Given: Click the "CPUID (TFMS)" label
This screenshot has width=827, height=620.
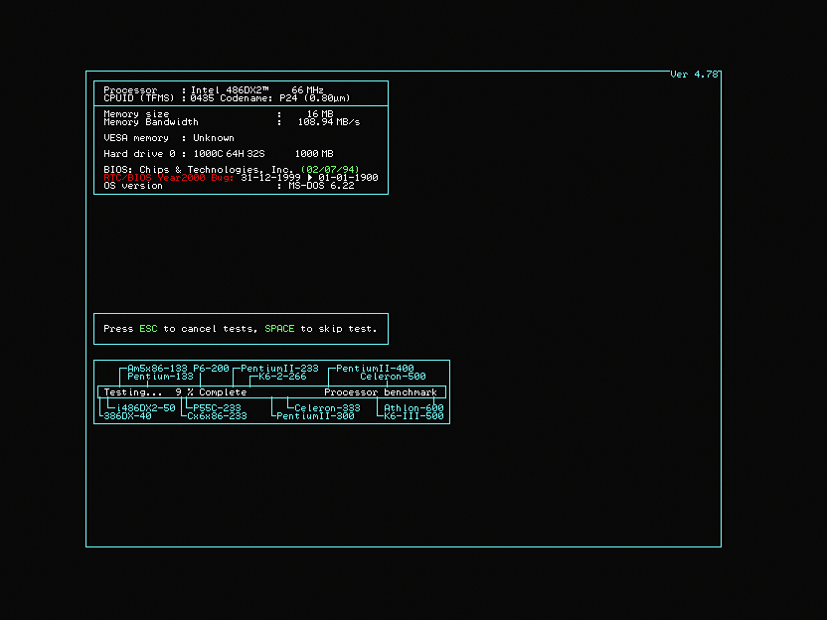Looking at the screenshot, I should (x=139, y=98).
